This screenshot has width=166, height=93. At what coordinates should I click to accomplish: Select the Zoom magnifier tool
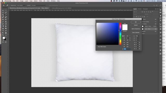(3, 35)
